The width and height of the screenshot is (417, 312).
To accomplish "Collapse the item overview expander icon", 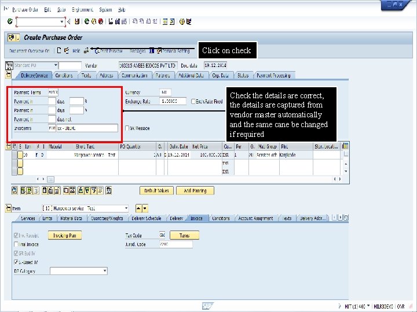I will coord(8,146).
